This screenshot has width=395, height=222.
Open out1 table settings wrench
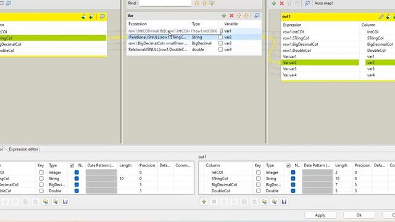(381, 17)
